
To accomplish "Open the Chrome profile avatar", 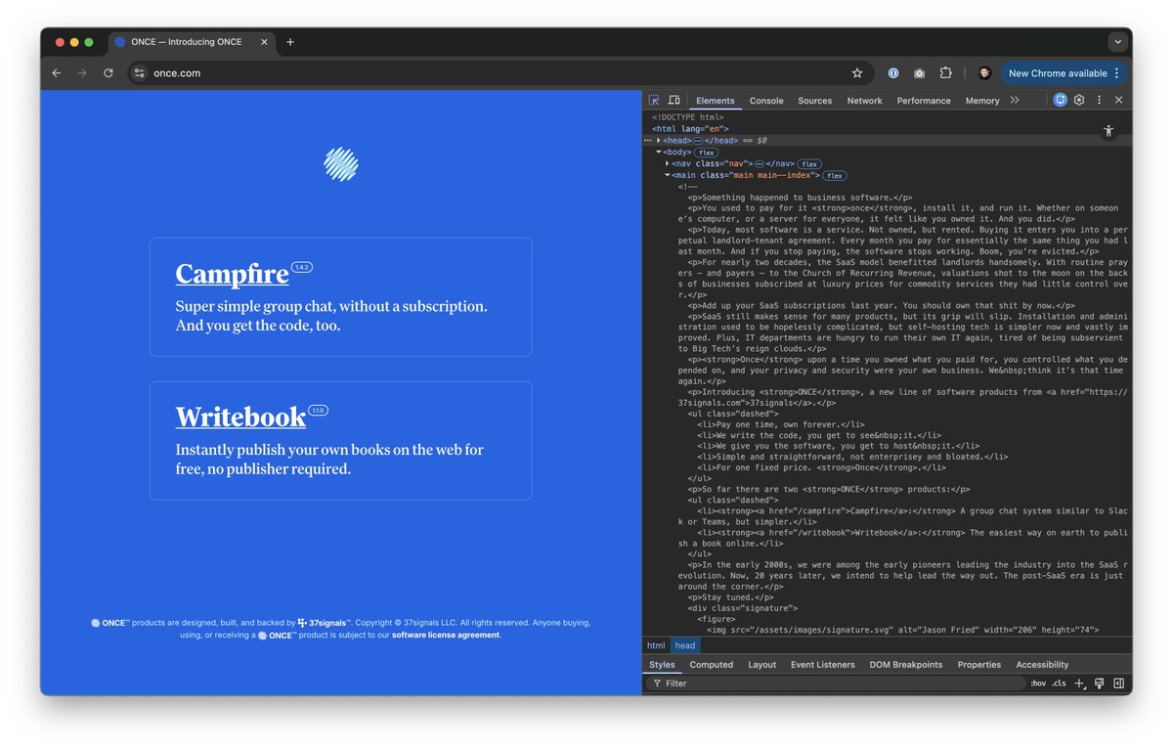I will (984, 73).
